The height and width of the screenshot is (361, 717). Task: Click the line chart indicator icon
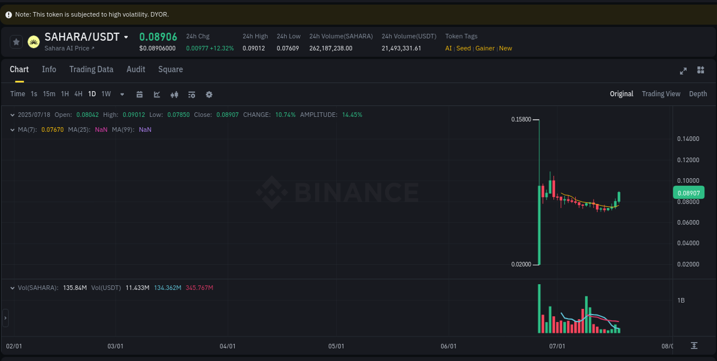(157, 94)
